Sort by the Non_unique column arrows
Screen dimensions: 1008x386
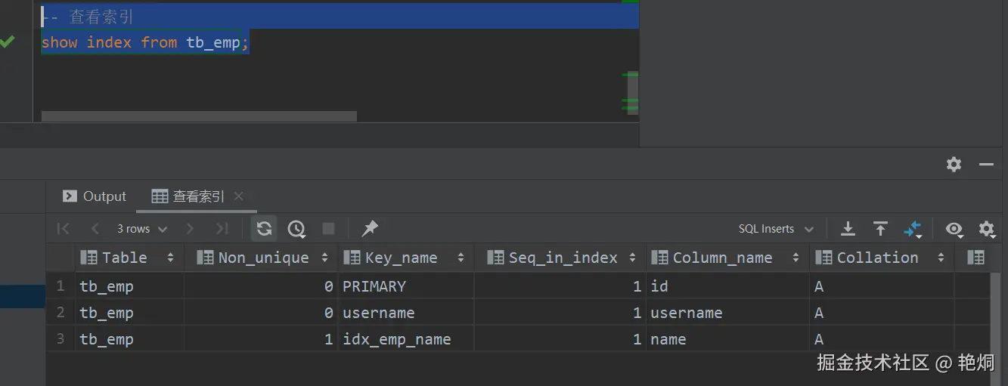tap(324, 258)
